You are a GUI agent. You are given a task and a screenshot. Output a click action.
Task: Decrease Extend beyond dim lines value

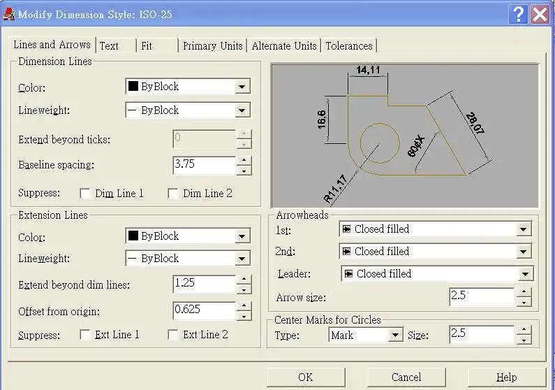coord(244,289)
